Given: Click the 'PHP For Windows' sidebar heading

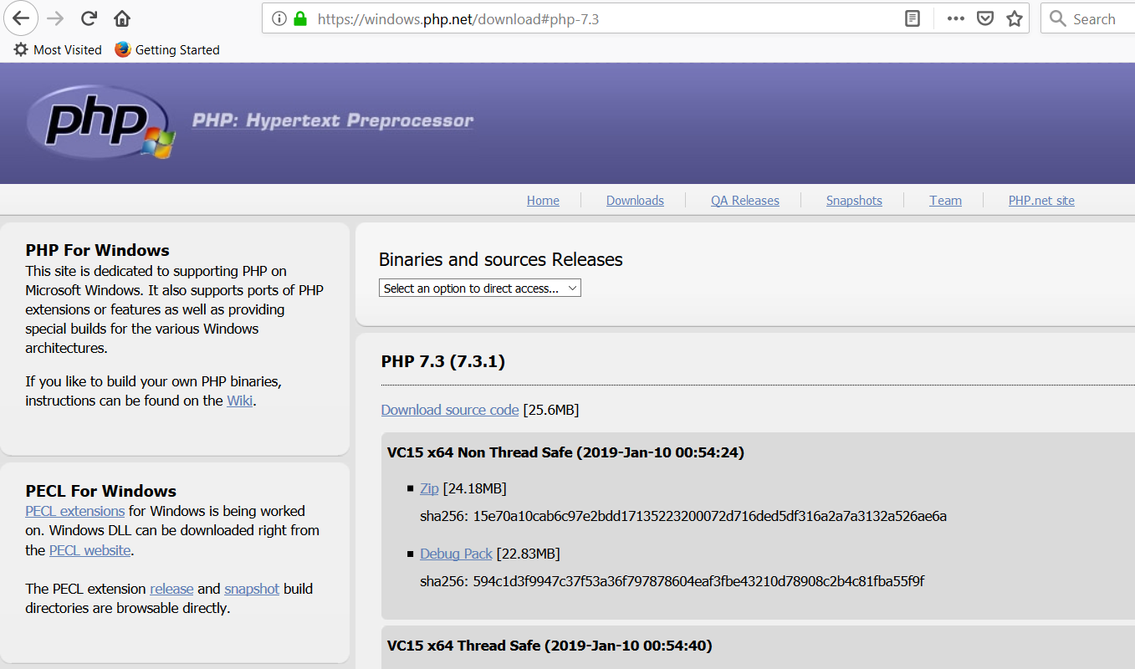Looking at the screenshot, I should coord(97,250).
